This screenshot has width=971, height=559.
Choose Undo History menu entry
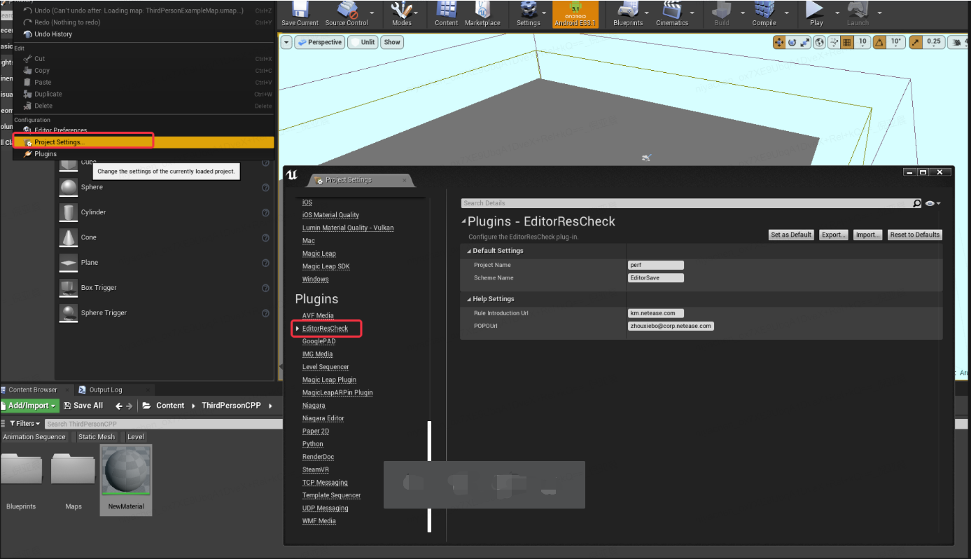click(x=53, y=34)
